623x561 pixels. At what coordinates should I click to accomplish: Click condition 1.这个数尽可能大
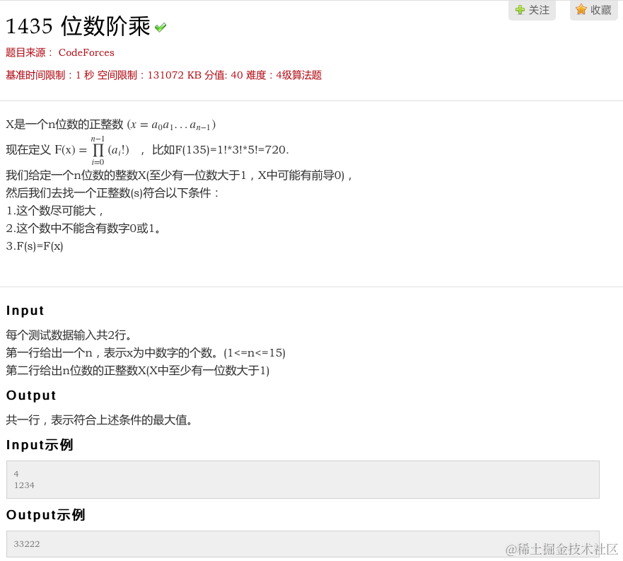click(x=55, y=211)
